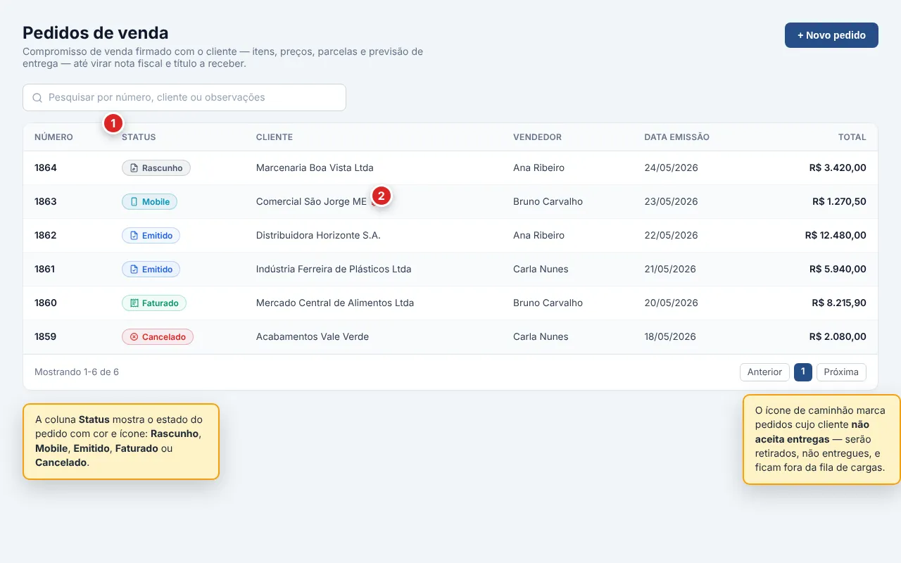Click the X-circle icon in the Cancelado badge
This screenshot has height=563, width=901.
[x=134, y=337]
